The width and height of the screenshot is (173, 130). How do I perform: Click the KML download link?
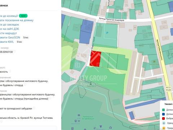pos(7,42)
